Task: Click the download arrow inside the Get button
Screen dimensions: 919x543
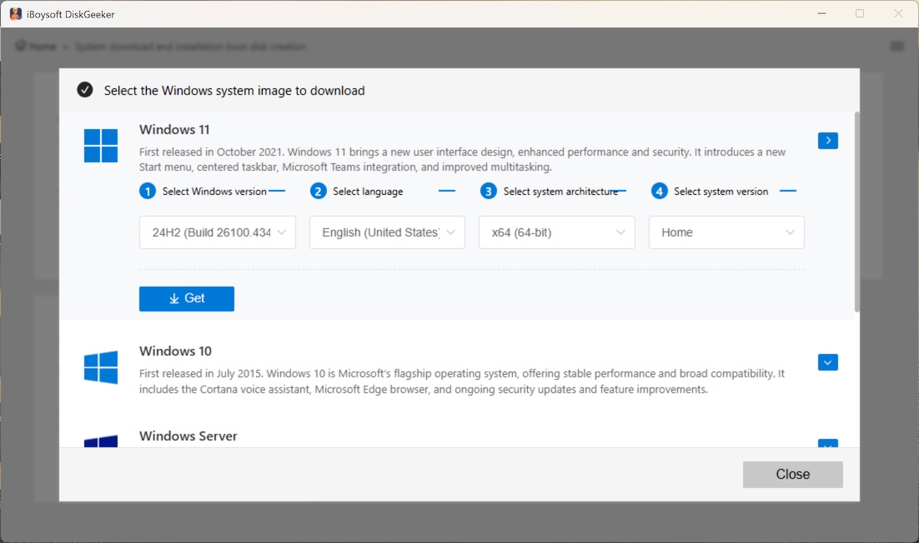Action: pos(173,298)
